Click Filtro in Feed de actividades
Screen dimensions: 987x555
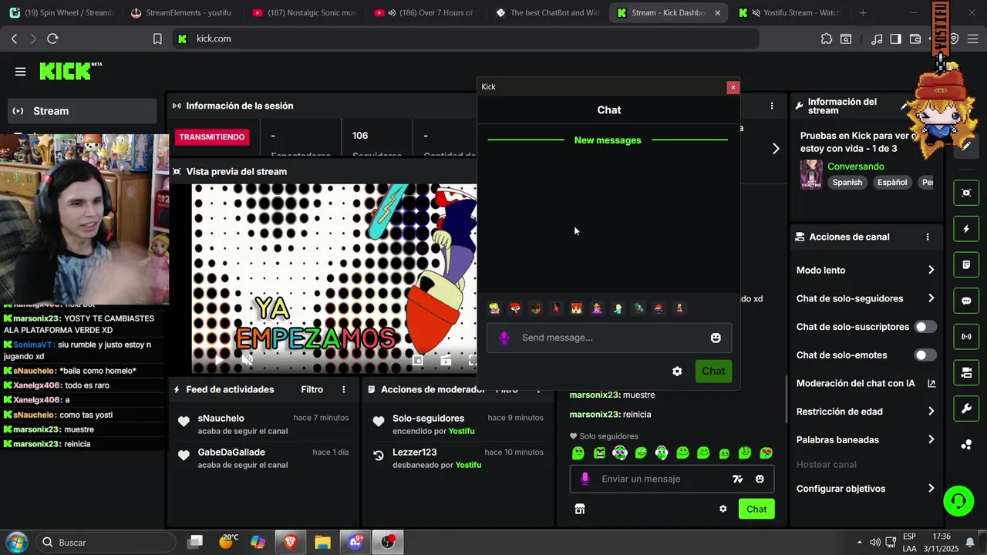point(312,390)
